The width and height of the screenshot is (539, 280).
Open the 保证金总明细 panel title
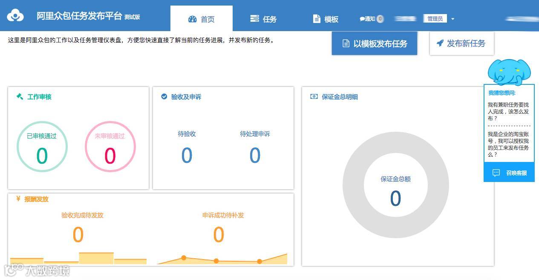coord(340,97)
